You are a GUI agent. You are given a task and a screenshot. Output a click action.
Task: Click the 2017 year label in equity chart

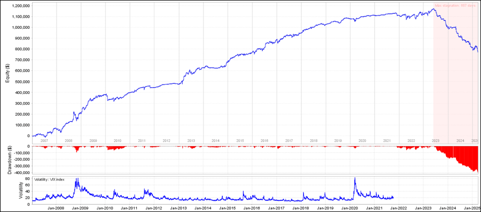(x=289, y=140)
